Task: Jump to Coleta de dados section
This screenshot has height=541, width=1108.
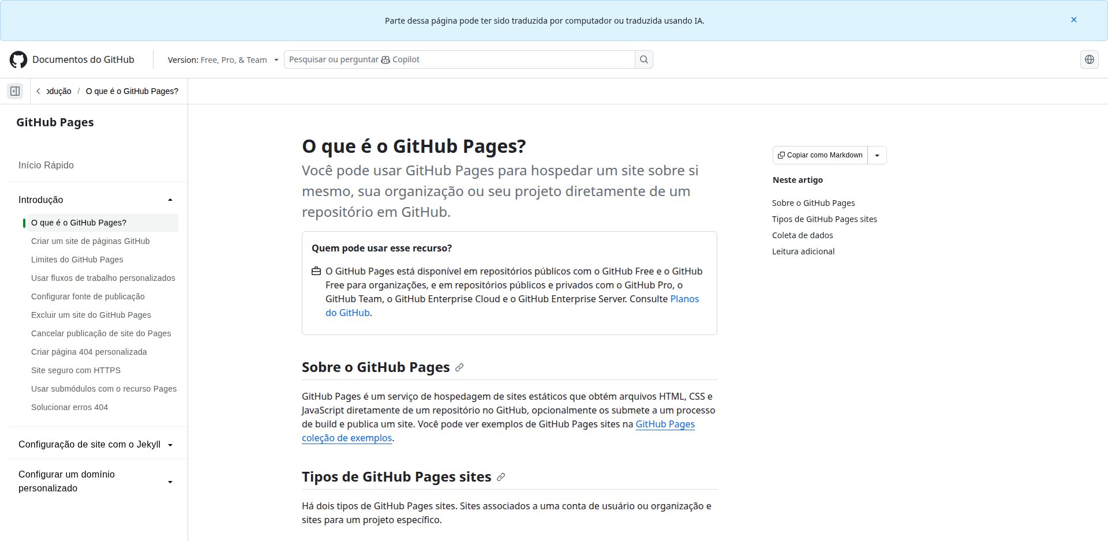Action: click(803, 235)
